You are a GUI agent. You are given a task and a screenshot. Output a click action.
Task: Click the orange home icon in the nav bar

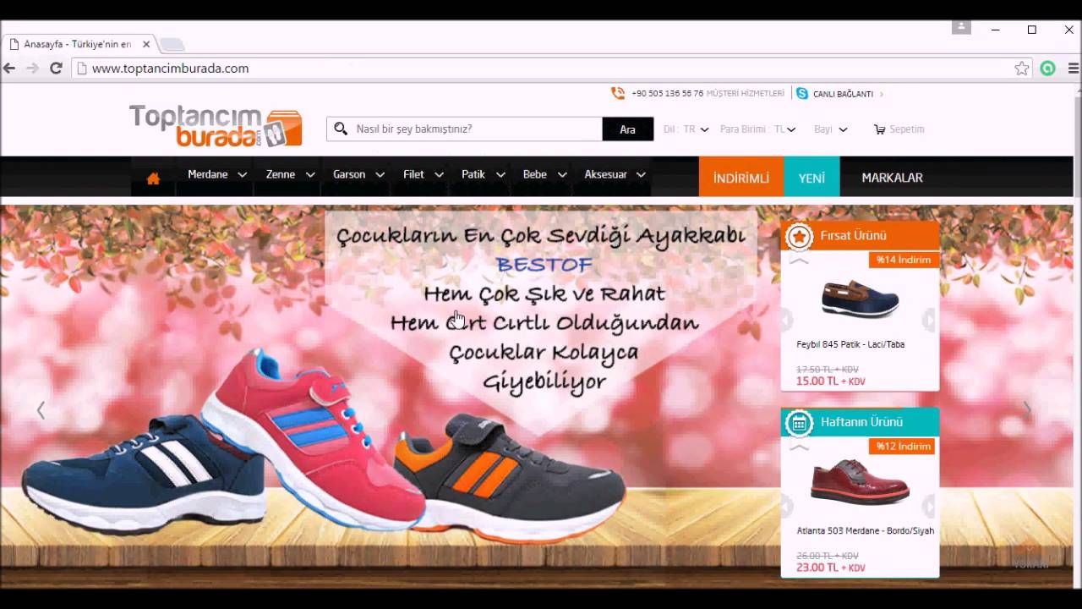tap(153, 178)
